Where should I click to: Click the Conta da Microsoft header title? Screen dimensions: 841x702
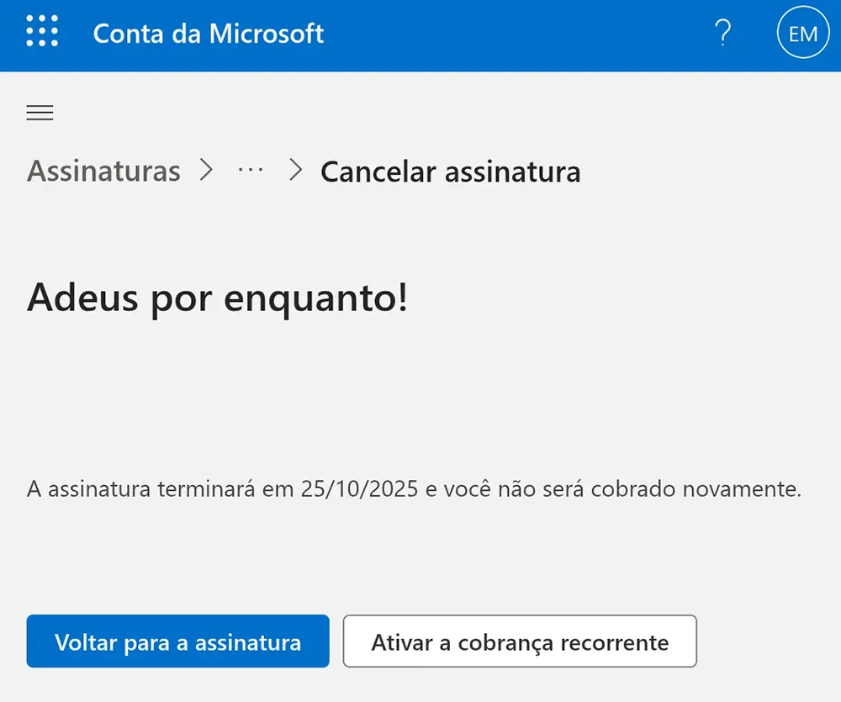[x=208, y=34]
